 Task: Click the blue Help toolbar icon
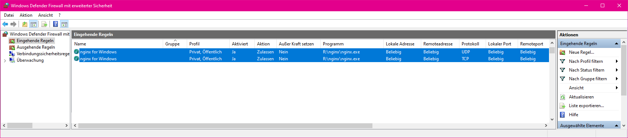point(55,24)
